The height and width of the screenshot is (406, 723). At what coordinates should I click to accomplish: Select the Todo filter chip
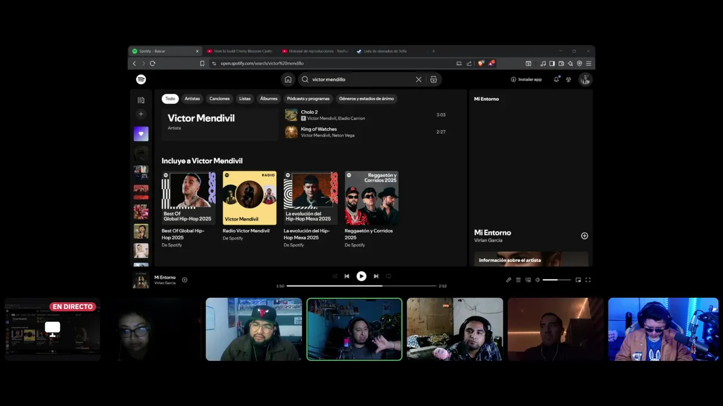point(170,99)
